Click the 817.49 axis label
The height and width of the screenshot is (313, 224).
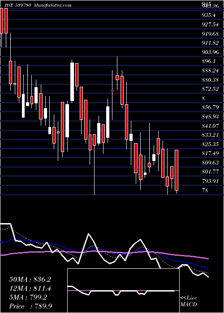[x=211, y=153]
